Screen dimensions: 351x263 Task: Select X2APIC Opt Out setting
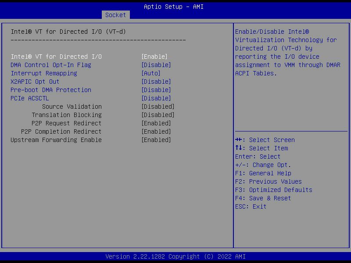[x=35, y=82]
